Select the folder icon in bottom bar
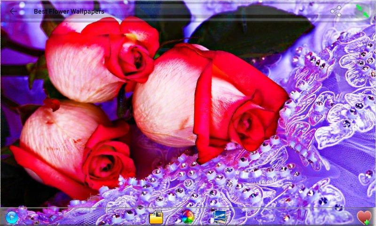The image size is (376, 226). 156,217
